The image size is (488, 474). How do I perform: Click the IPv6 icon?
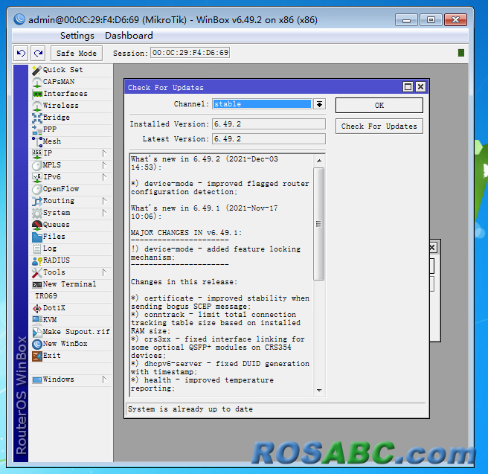tap(37, 177)
